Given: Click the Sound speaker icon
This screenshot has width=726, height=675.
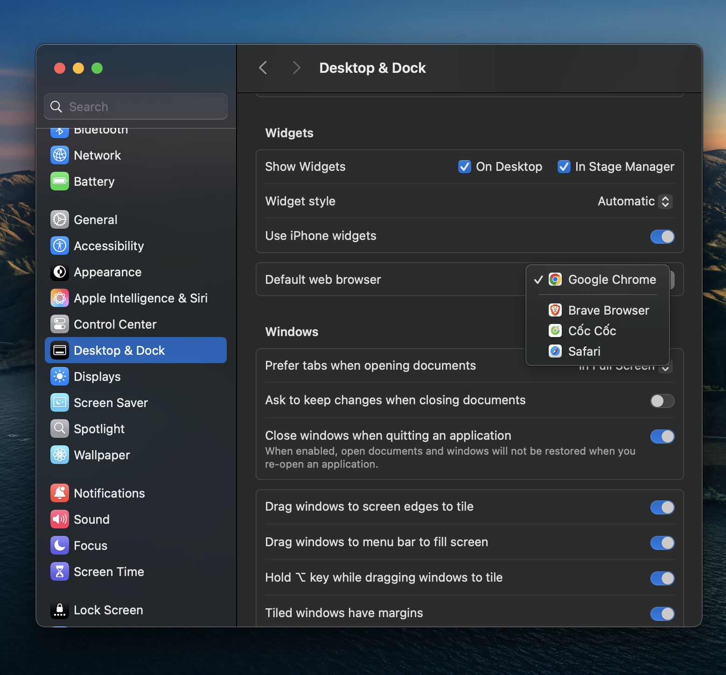Looking at the screenshot, I should (60, 519).
